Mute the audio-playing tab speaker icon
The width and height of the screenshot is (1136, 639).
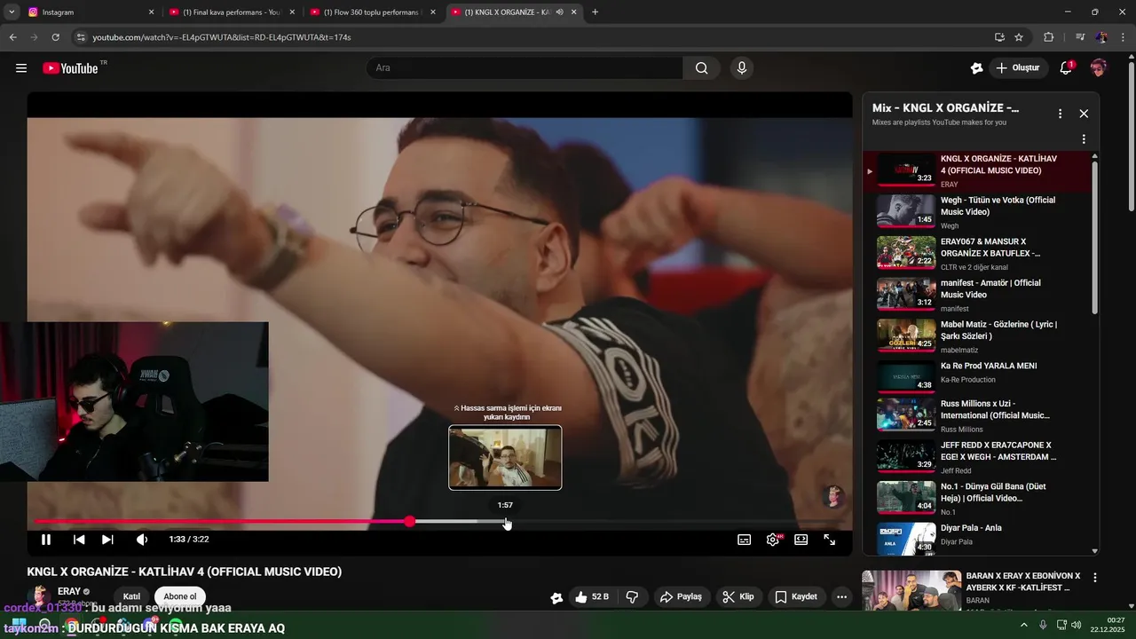pos(559,12)
